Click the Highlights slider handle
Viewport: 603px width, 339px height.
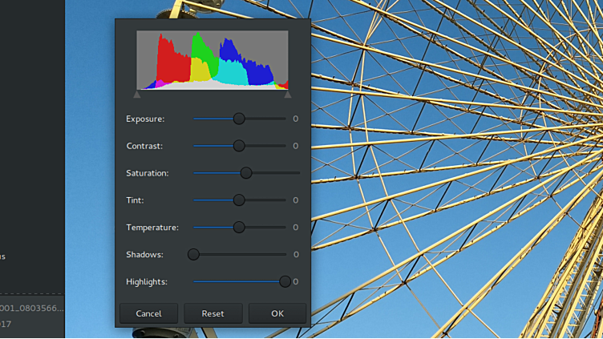(285, 281)
